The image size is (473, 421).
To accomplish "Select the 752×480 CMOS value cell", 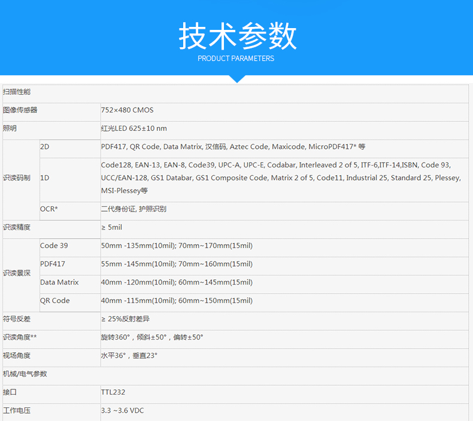I will coord(127,110).
